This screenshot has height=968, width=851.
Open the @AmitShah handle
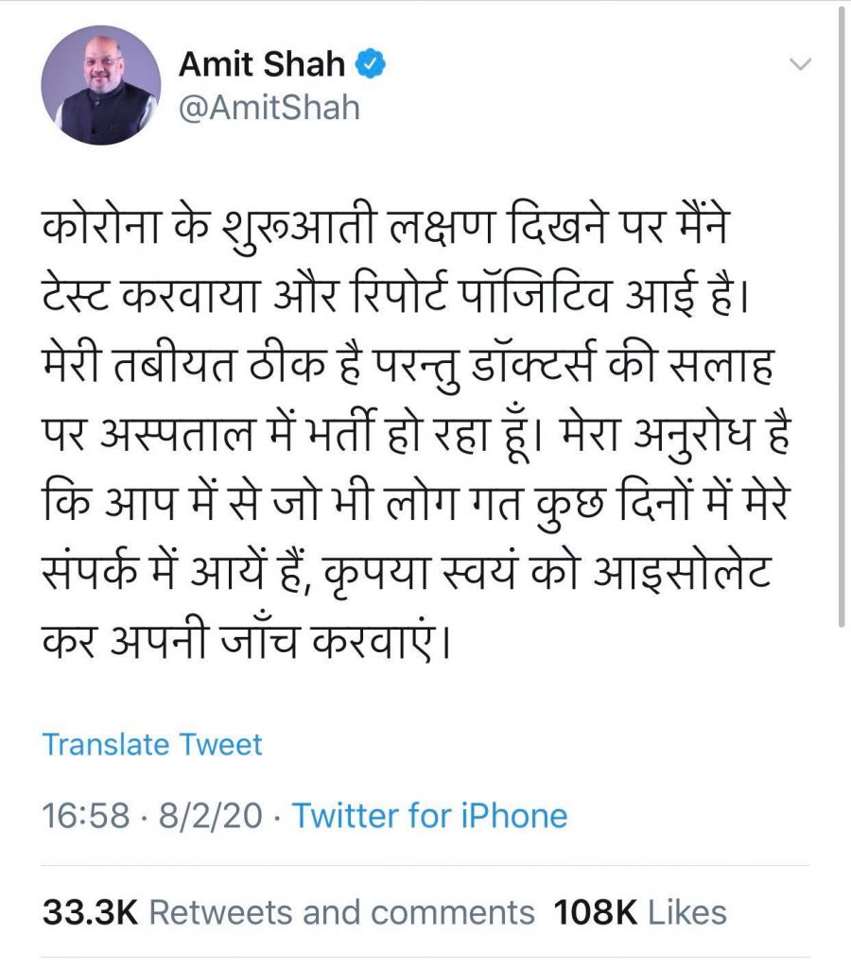(269, 107)
